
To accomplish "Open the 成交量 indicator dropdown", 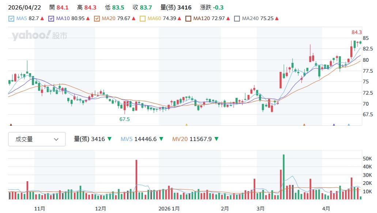I will pos(37,139).
